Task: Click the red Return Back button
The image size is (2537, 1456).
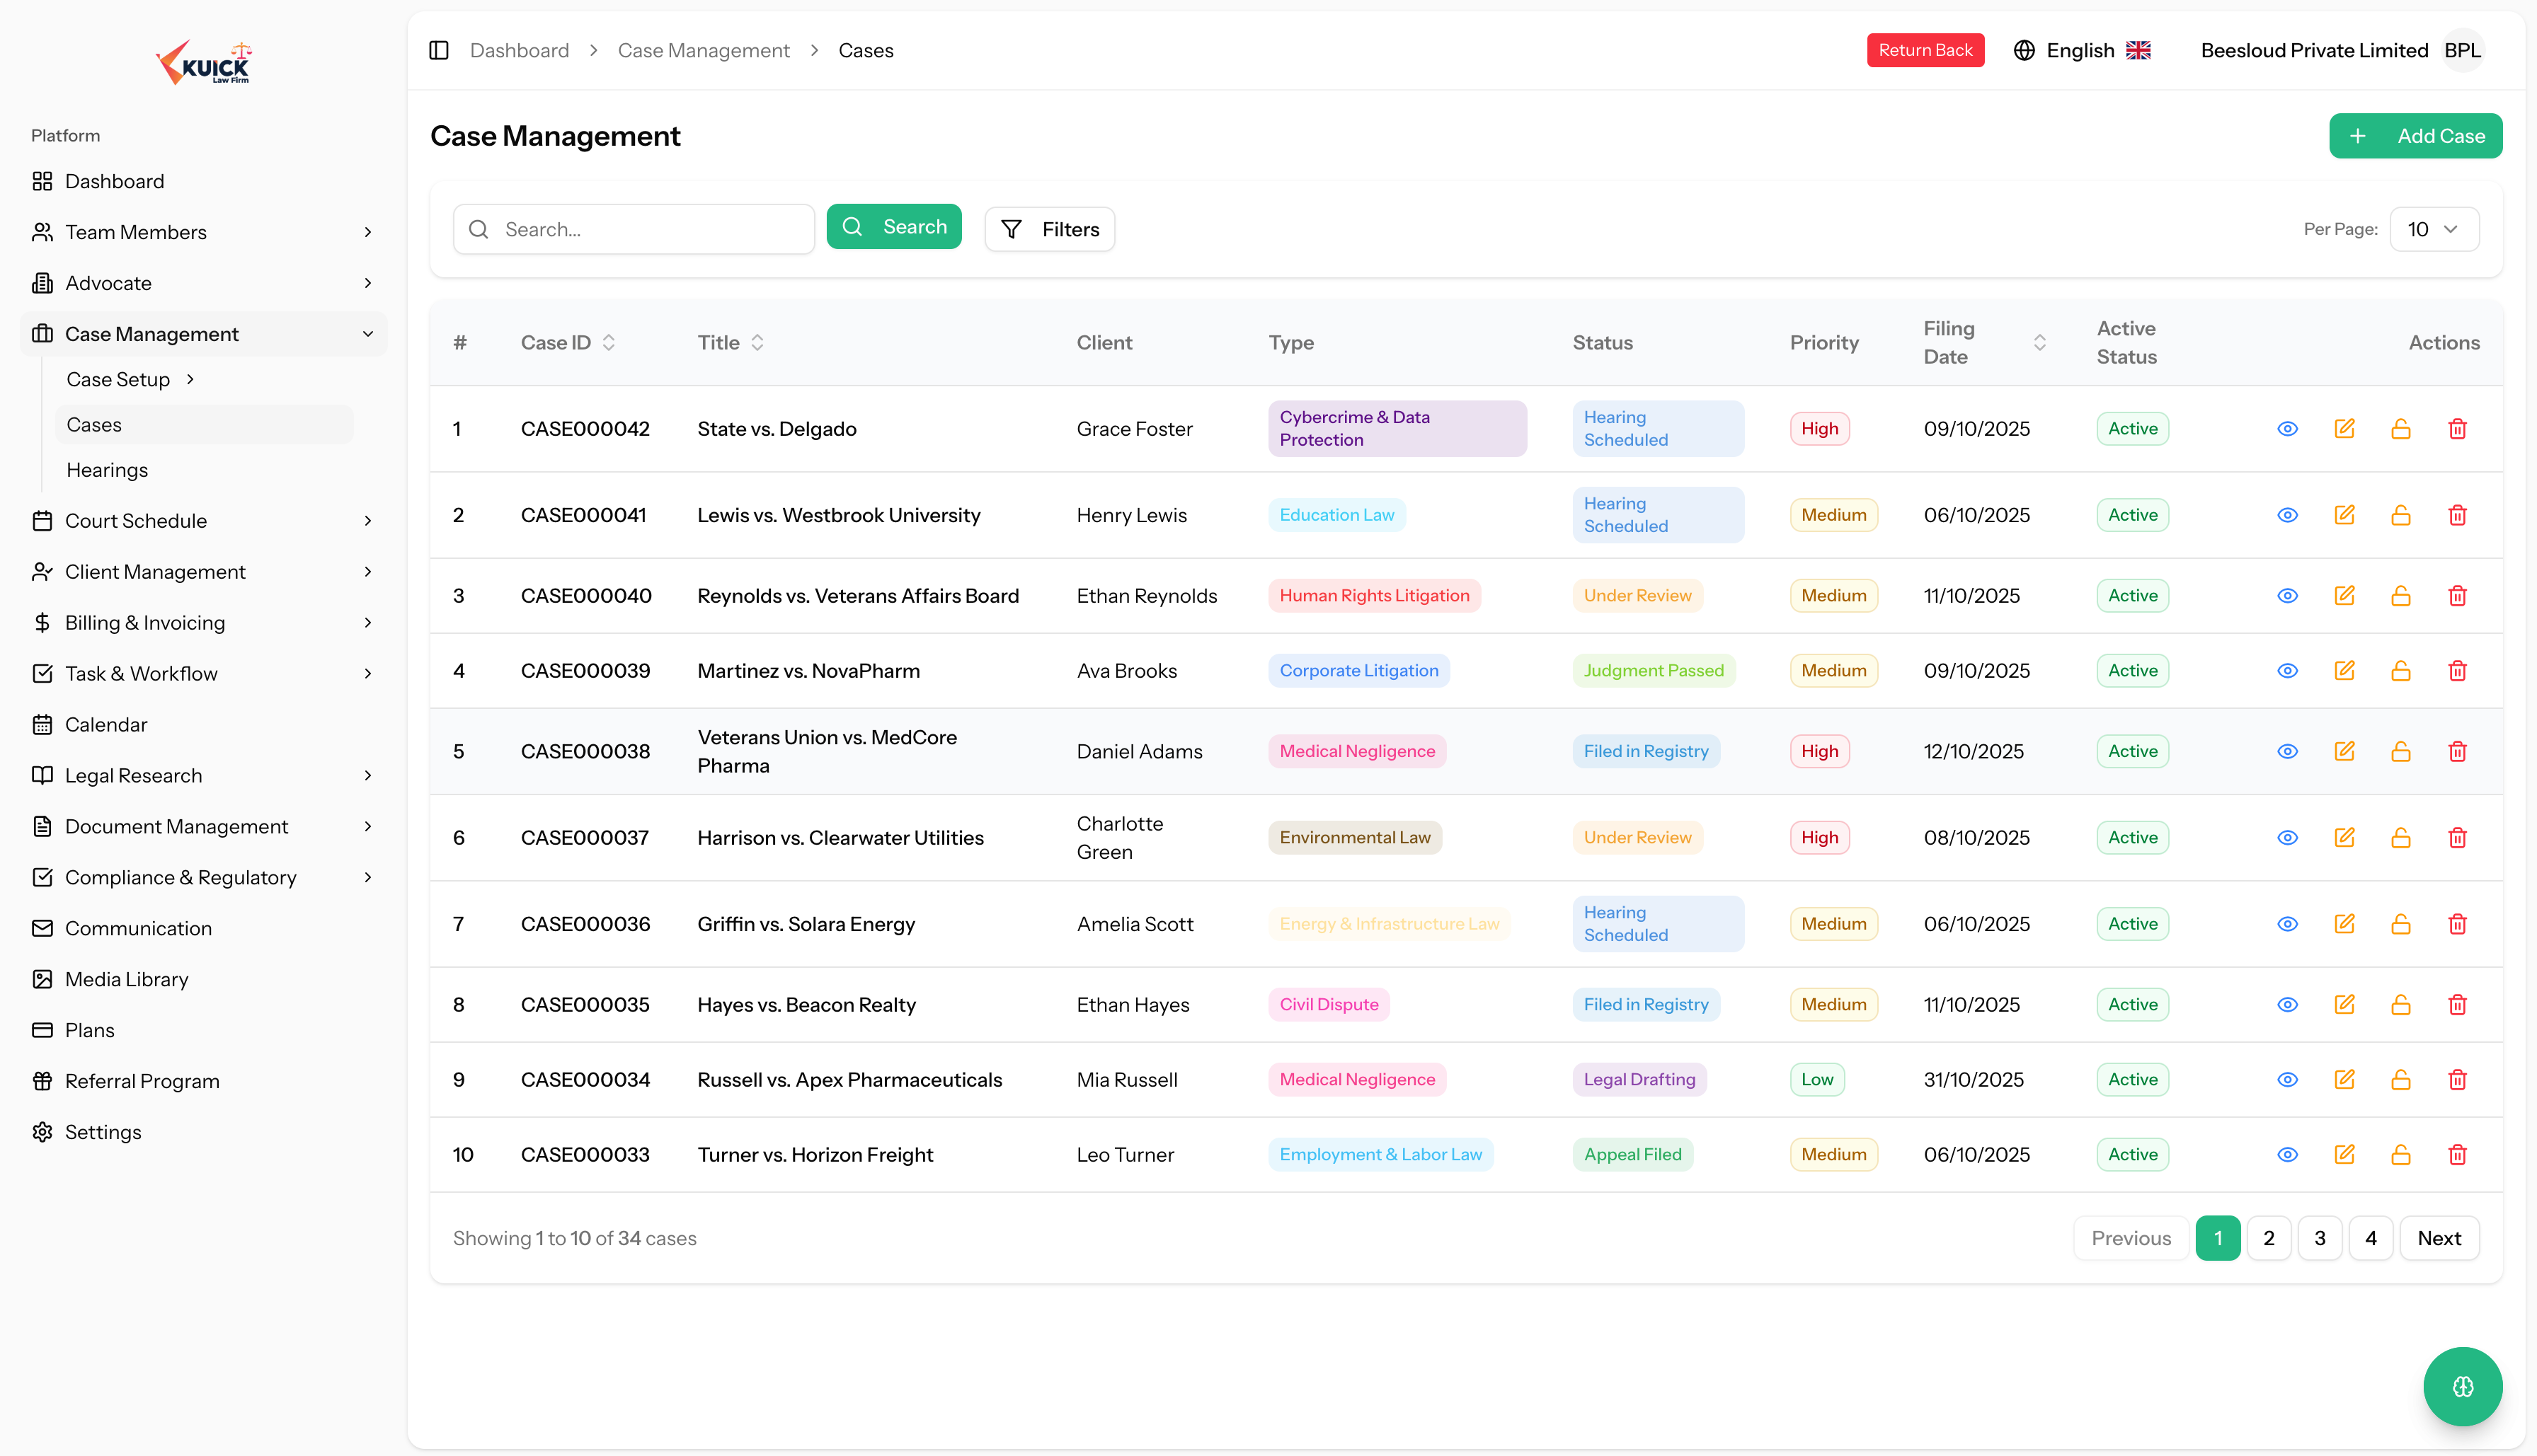Action: (1925, 50)
